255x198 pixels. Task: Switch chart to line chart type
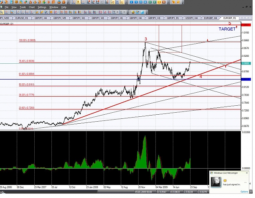pos(82,2)
